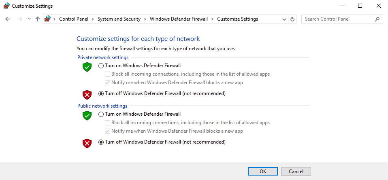Go to Control Panel breadcrumb
The height and width of the screenshot is (180, 388).
(x=74, y=19)
